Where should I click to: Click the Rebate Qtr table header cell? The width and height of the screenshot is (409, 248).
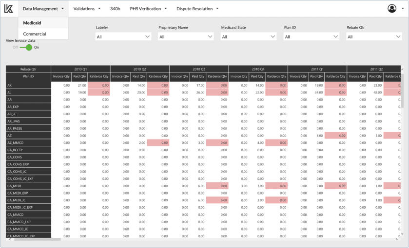coord(28,69)
